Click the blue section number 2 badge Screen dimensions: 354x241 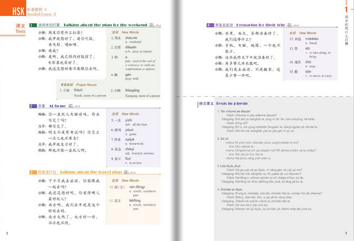(33, 106)
